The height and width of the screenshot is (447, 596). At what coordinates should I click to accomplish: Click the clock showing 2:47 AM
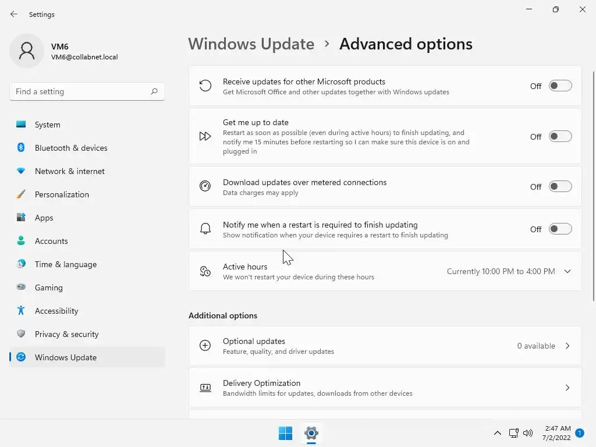click(558, 428)
